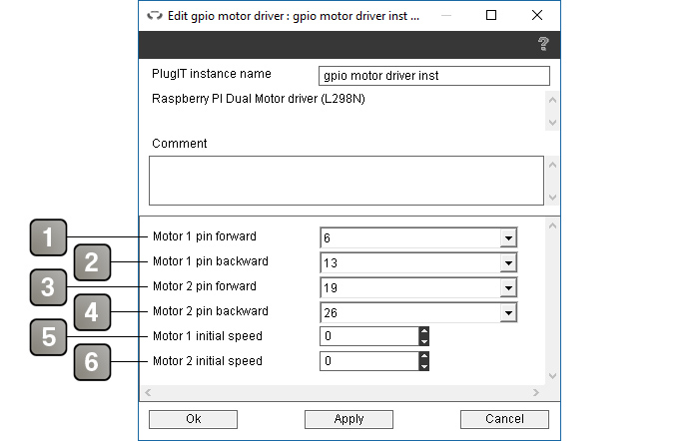Click the parameters panel scroll down arrow
The width and height of the screenshot is (699, 441).
[x=552, y=376]
